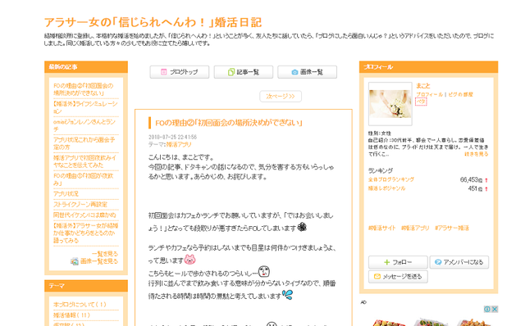Image resolution: width=525 pixels, height=326 pixels.
Task: Click the ad info icon
Action: point(487,310)
